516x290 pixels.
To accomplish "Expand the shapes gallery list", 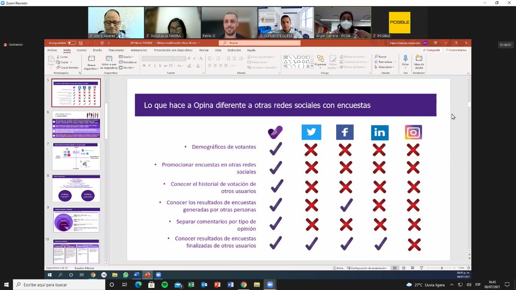I will click(311, 67).
